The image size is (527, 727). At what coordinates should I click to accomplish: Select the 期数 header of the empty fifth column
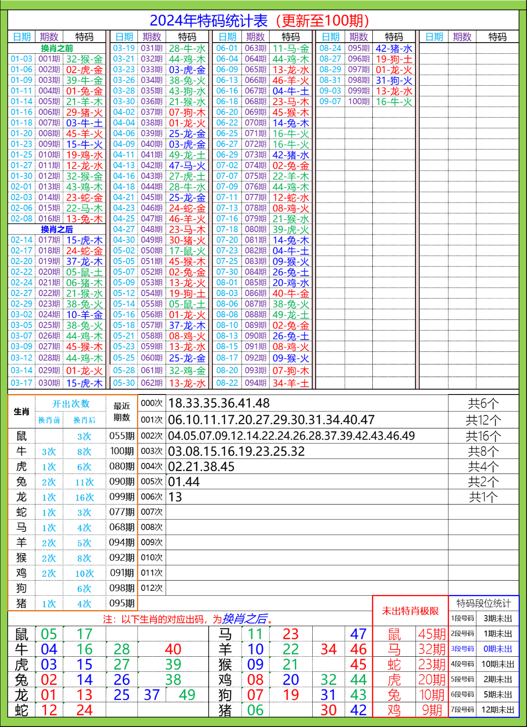point(461,35)
